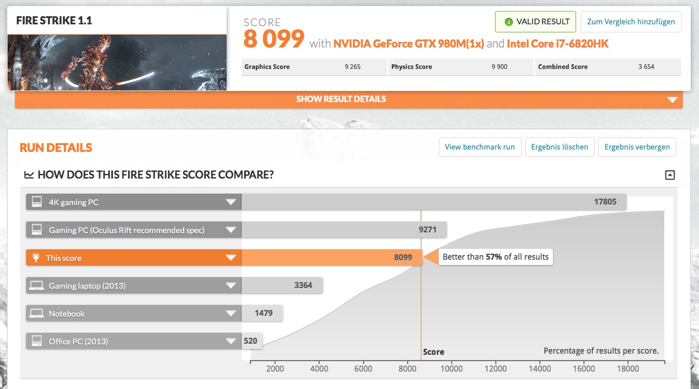The width and height of the screenshot is (699, 389).
Task: Click the Fire Strike benchmark thumbnail image
Action: (117, 62)
